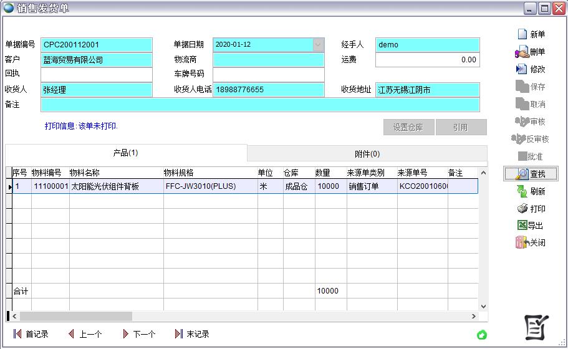The width and height of the screenshot is (568, 349).
Task: Click the 删单 (Delete) icon
Action: (x=522, y=52)
